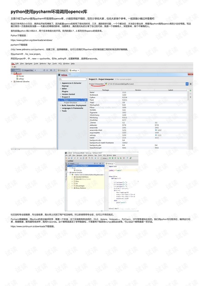
Task: Click the green plus add-package icon
Action: [x=191, y=90]
